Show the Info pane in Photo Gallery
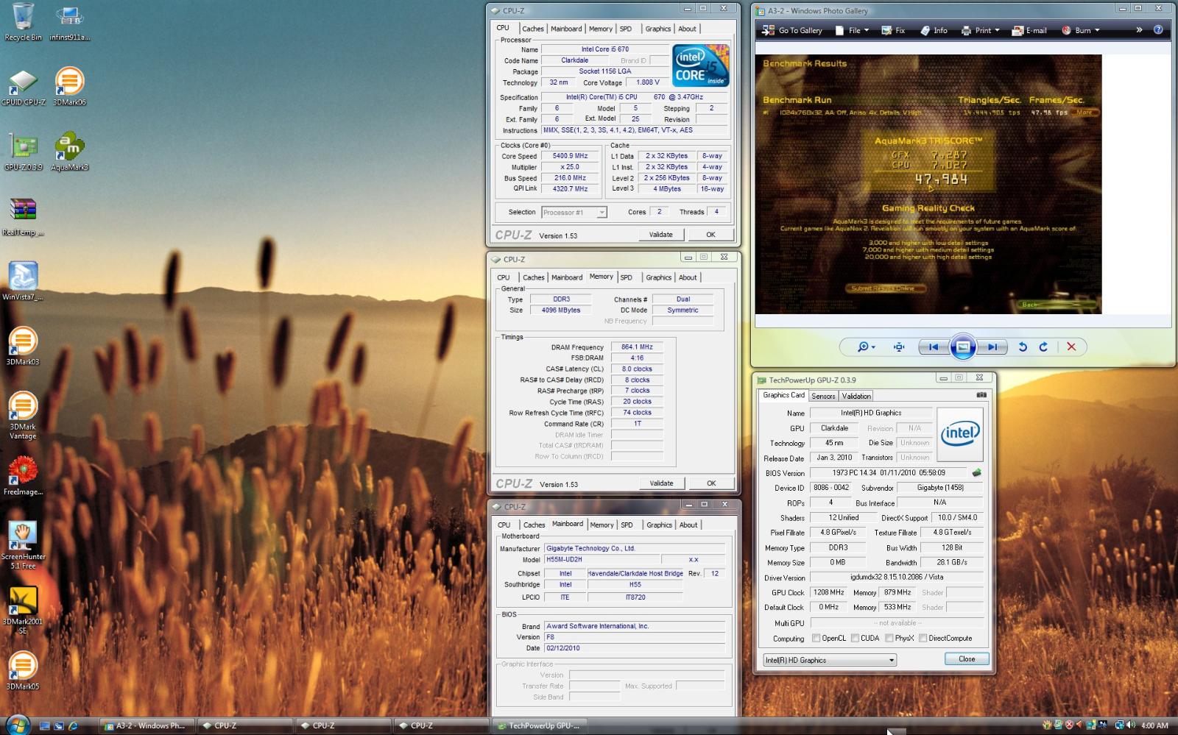The image size is (1178, 735). coord(934,30)
